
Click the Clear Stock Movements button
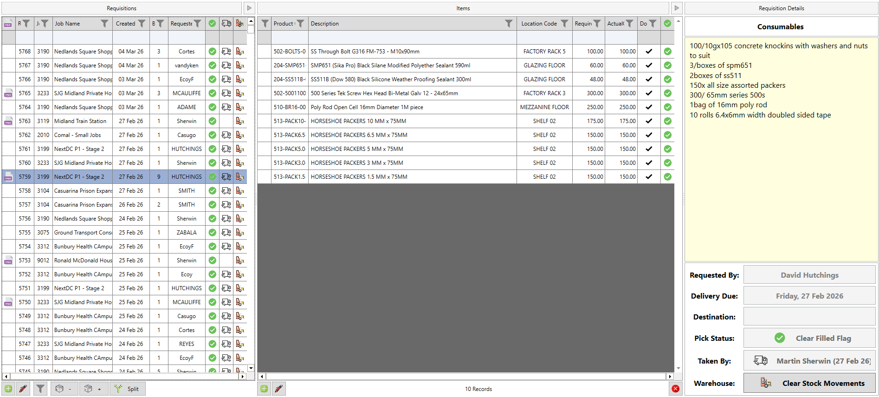click(809, 383)
